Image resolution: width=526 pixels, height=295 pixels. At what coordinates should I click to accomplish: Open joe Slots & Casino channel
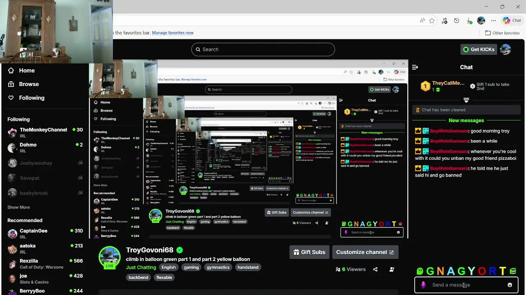click(45, 279)
